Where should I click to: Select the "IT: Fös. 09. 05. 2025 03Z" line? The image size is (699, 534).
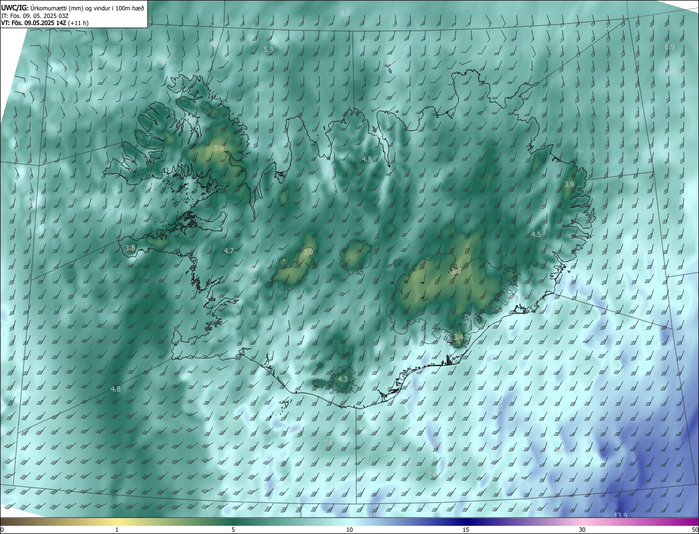click(34, 15)
